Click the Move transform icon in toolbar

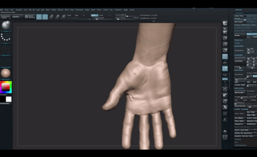coord(51,17)
